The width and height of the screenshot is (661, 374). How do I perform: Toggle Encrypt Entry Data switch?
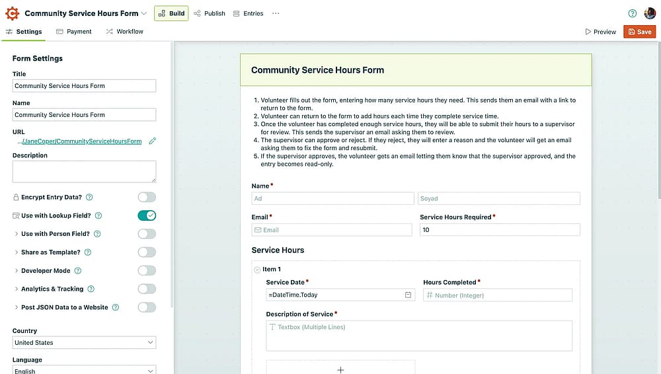(x=147, y=197)
